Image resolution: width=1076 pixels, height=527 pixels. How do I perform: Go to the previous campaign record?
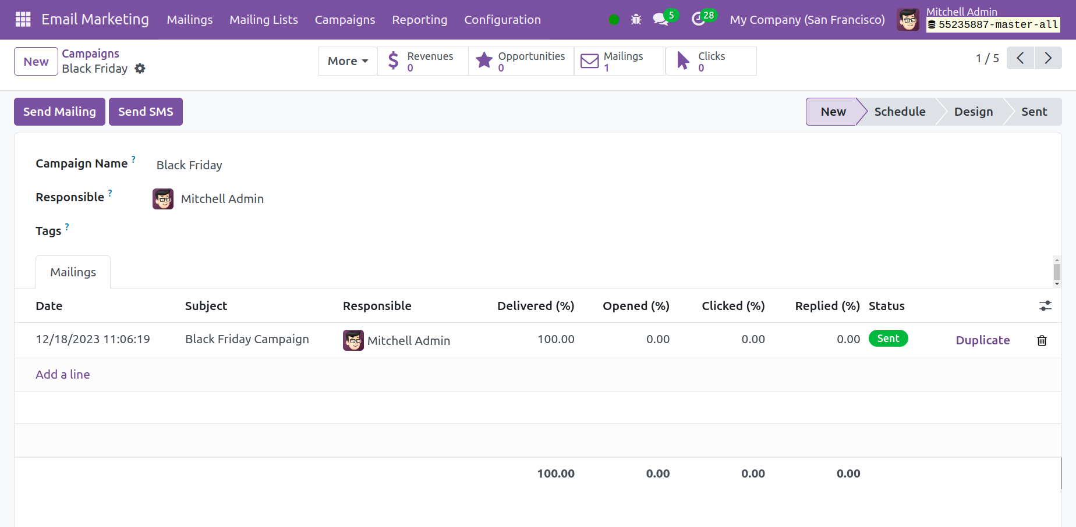click(1020, 58)
